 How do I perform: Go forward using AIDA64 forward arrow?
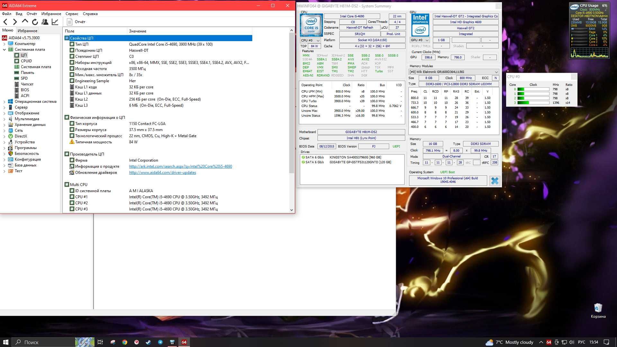(15, 22)
